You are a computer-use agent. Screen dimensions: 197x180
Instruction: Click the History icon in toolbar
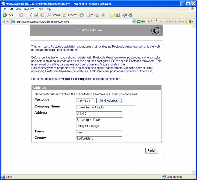point(81,15)
